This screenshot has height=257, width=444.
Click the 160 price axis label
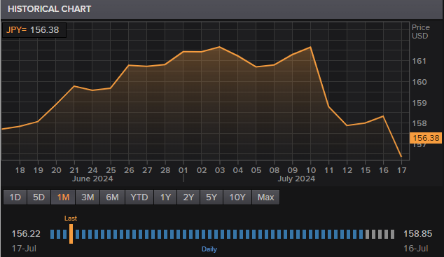click(419, 82)
